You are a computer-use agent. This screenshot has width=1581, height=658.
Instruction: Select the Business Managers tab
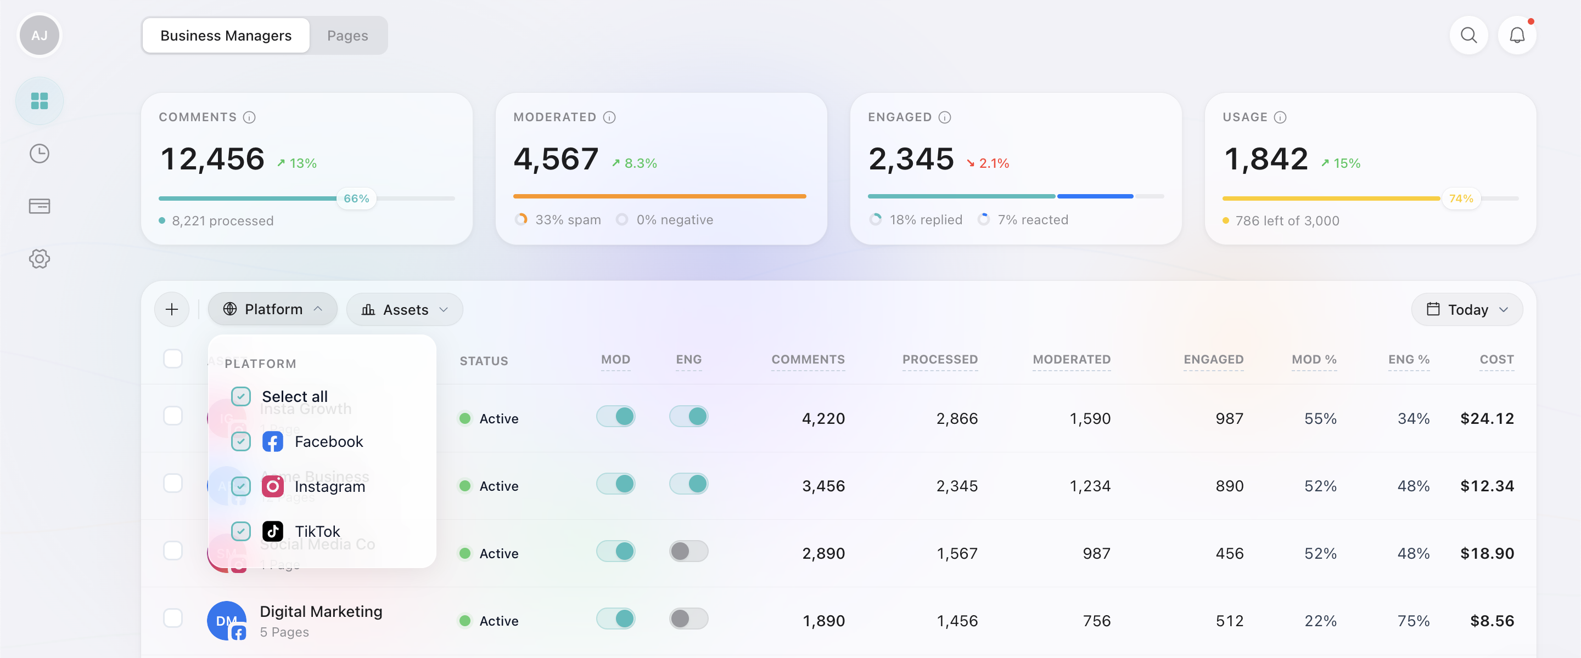tap(225, 35)
